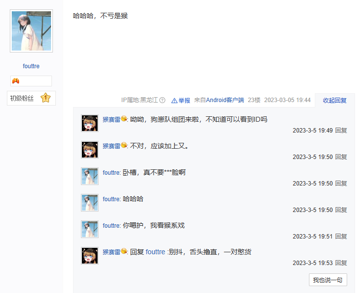Open 猴赛雷's avatar in the last reply
357x293 pixels.
click(90, 256)
